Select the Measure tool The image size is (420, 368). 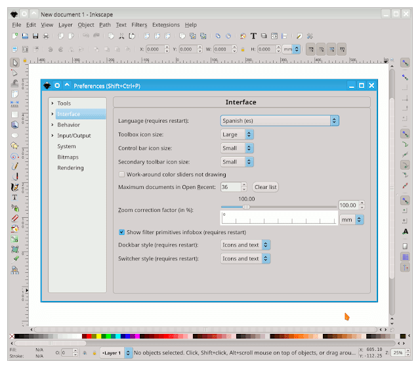coord(14,104)
